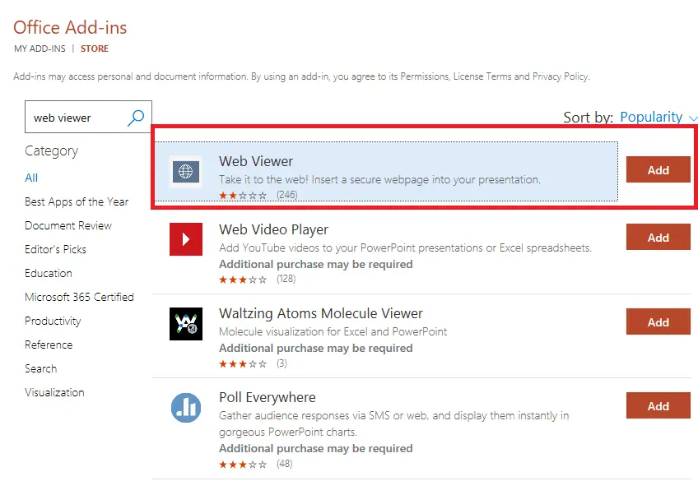Switch to the STORE tab
This screenshot has width=698, height=481.
95,49
